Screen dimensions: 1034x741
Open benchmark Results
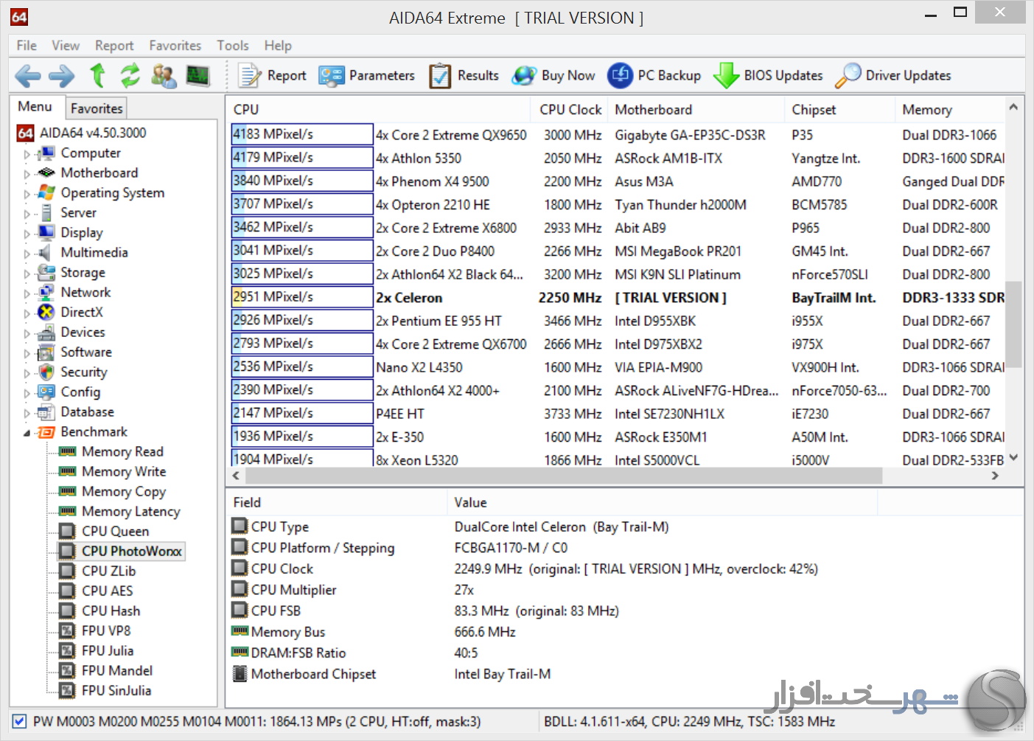[464, 75]
